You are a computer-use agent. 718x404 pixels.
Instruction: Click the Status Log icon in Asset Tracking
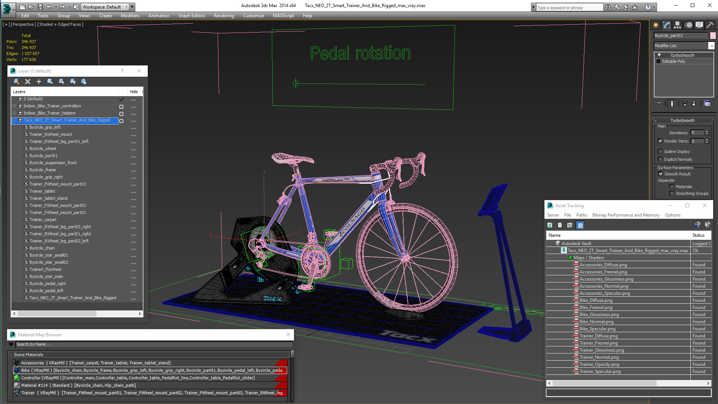560,225
